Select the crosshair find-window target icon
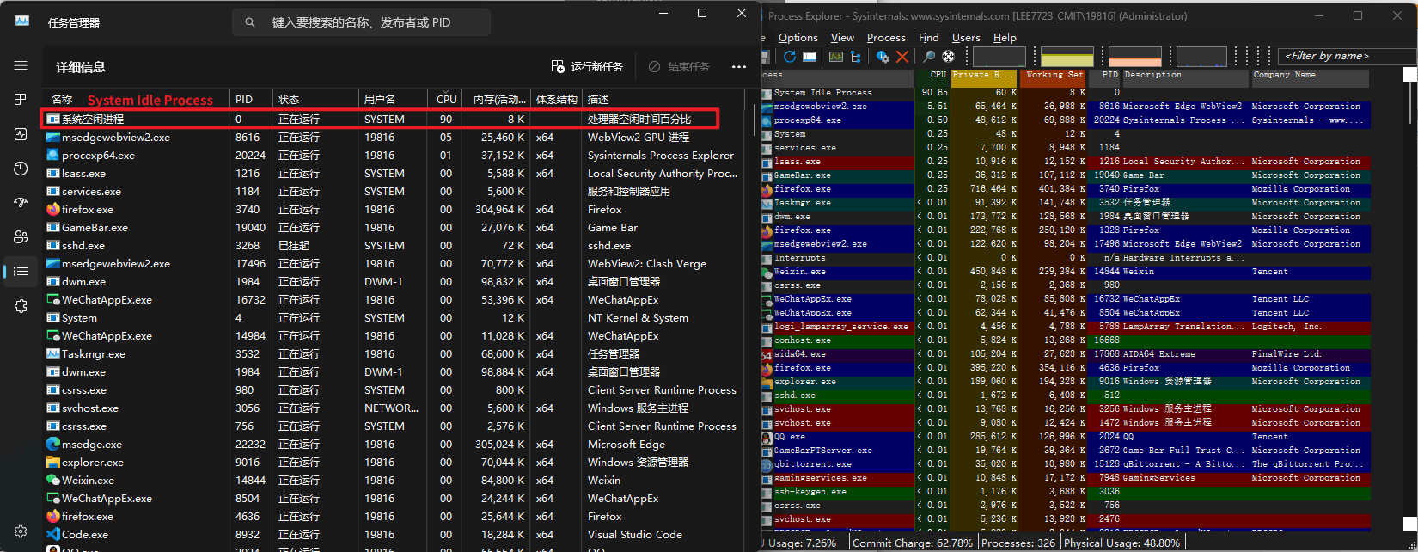The width and height of the screenshot is (1418, 552). (x=948, y=57)
